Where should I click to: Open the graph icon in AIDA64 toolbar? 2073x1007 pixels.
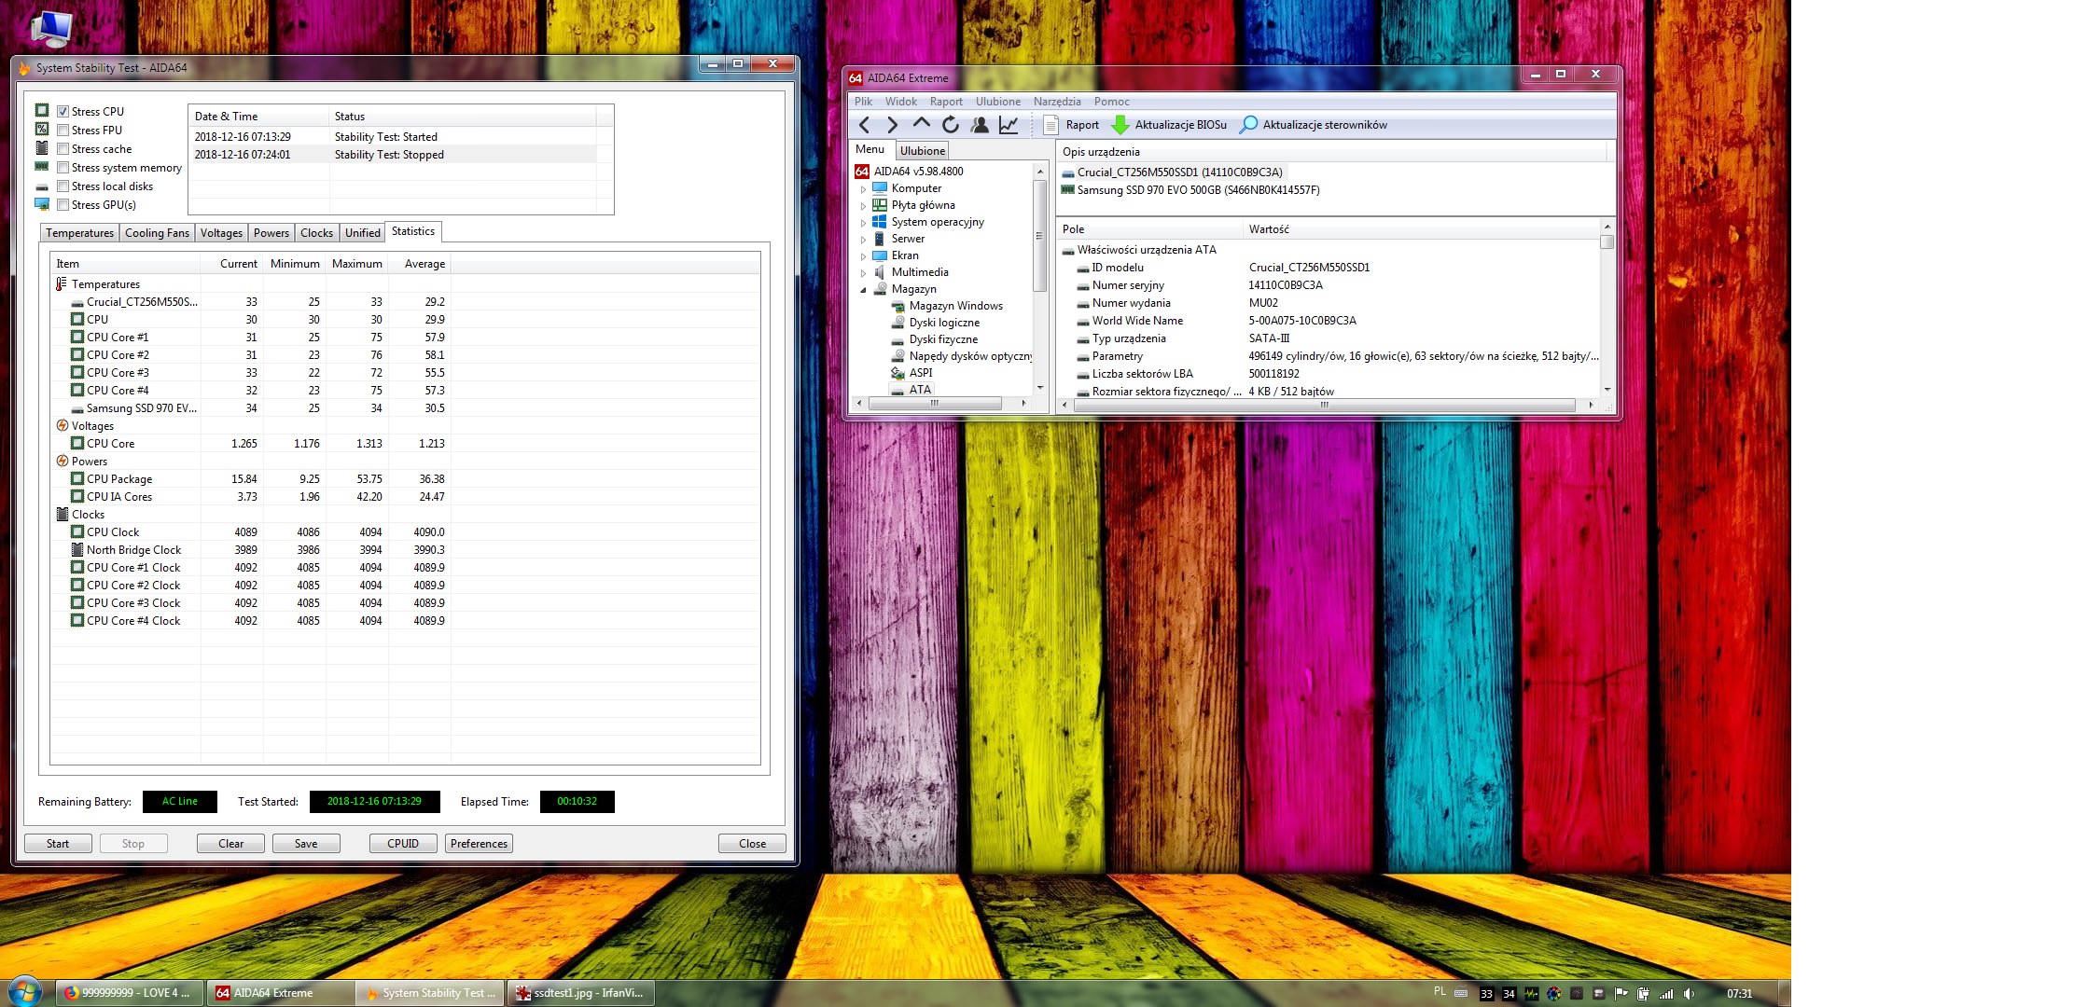[x=1009, y=125]
